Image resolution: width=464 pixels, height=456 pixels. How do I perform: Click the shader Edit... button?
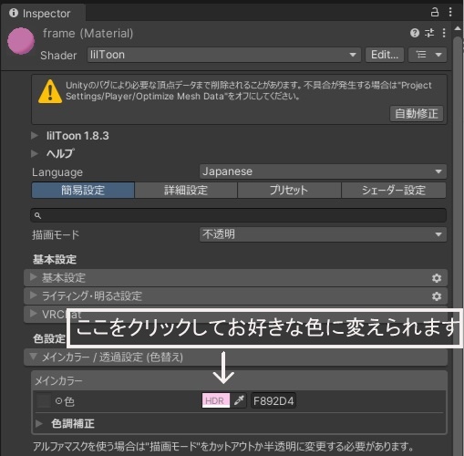click(385, 55)
